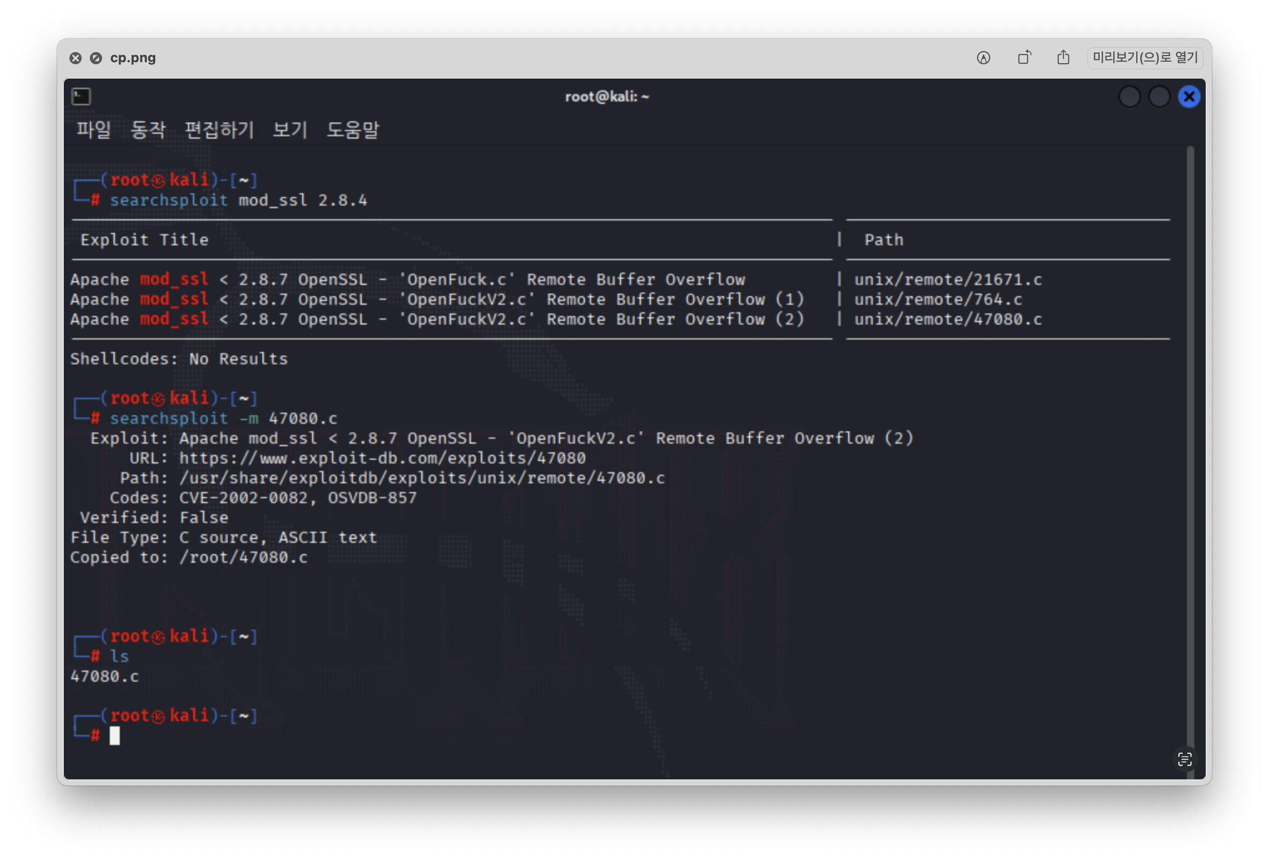This screenshot has height=861, width=1269.
Task: Click the exploit-db.com/exploits/47080 URL
Action: pyautogui.click(x=382, y=458)
